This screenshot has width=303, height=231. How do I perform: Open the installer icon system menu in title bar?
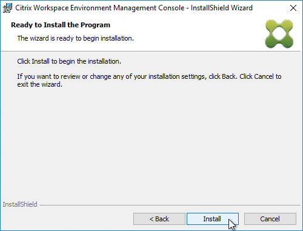point(7,8)
